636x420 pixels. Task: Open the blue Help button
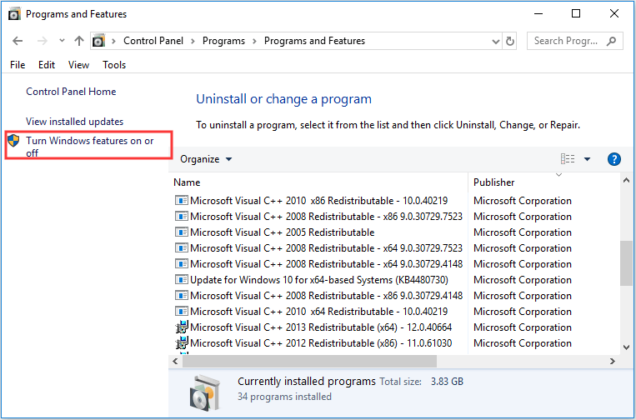tap(614, 159)
